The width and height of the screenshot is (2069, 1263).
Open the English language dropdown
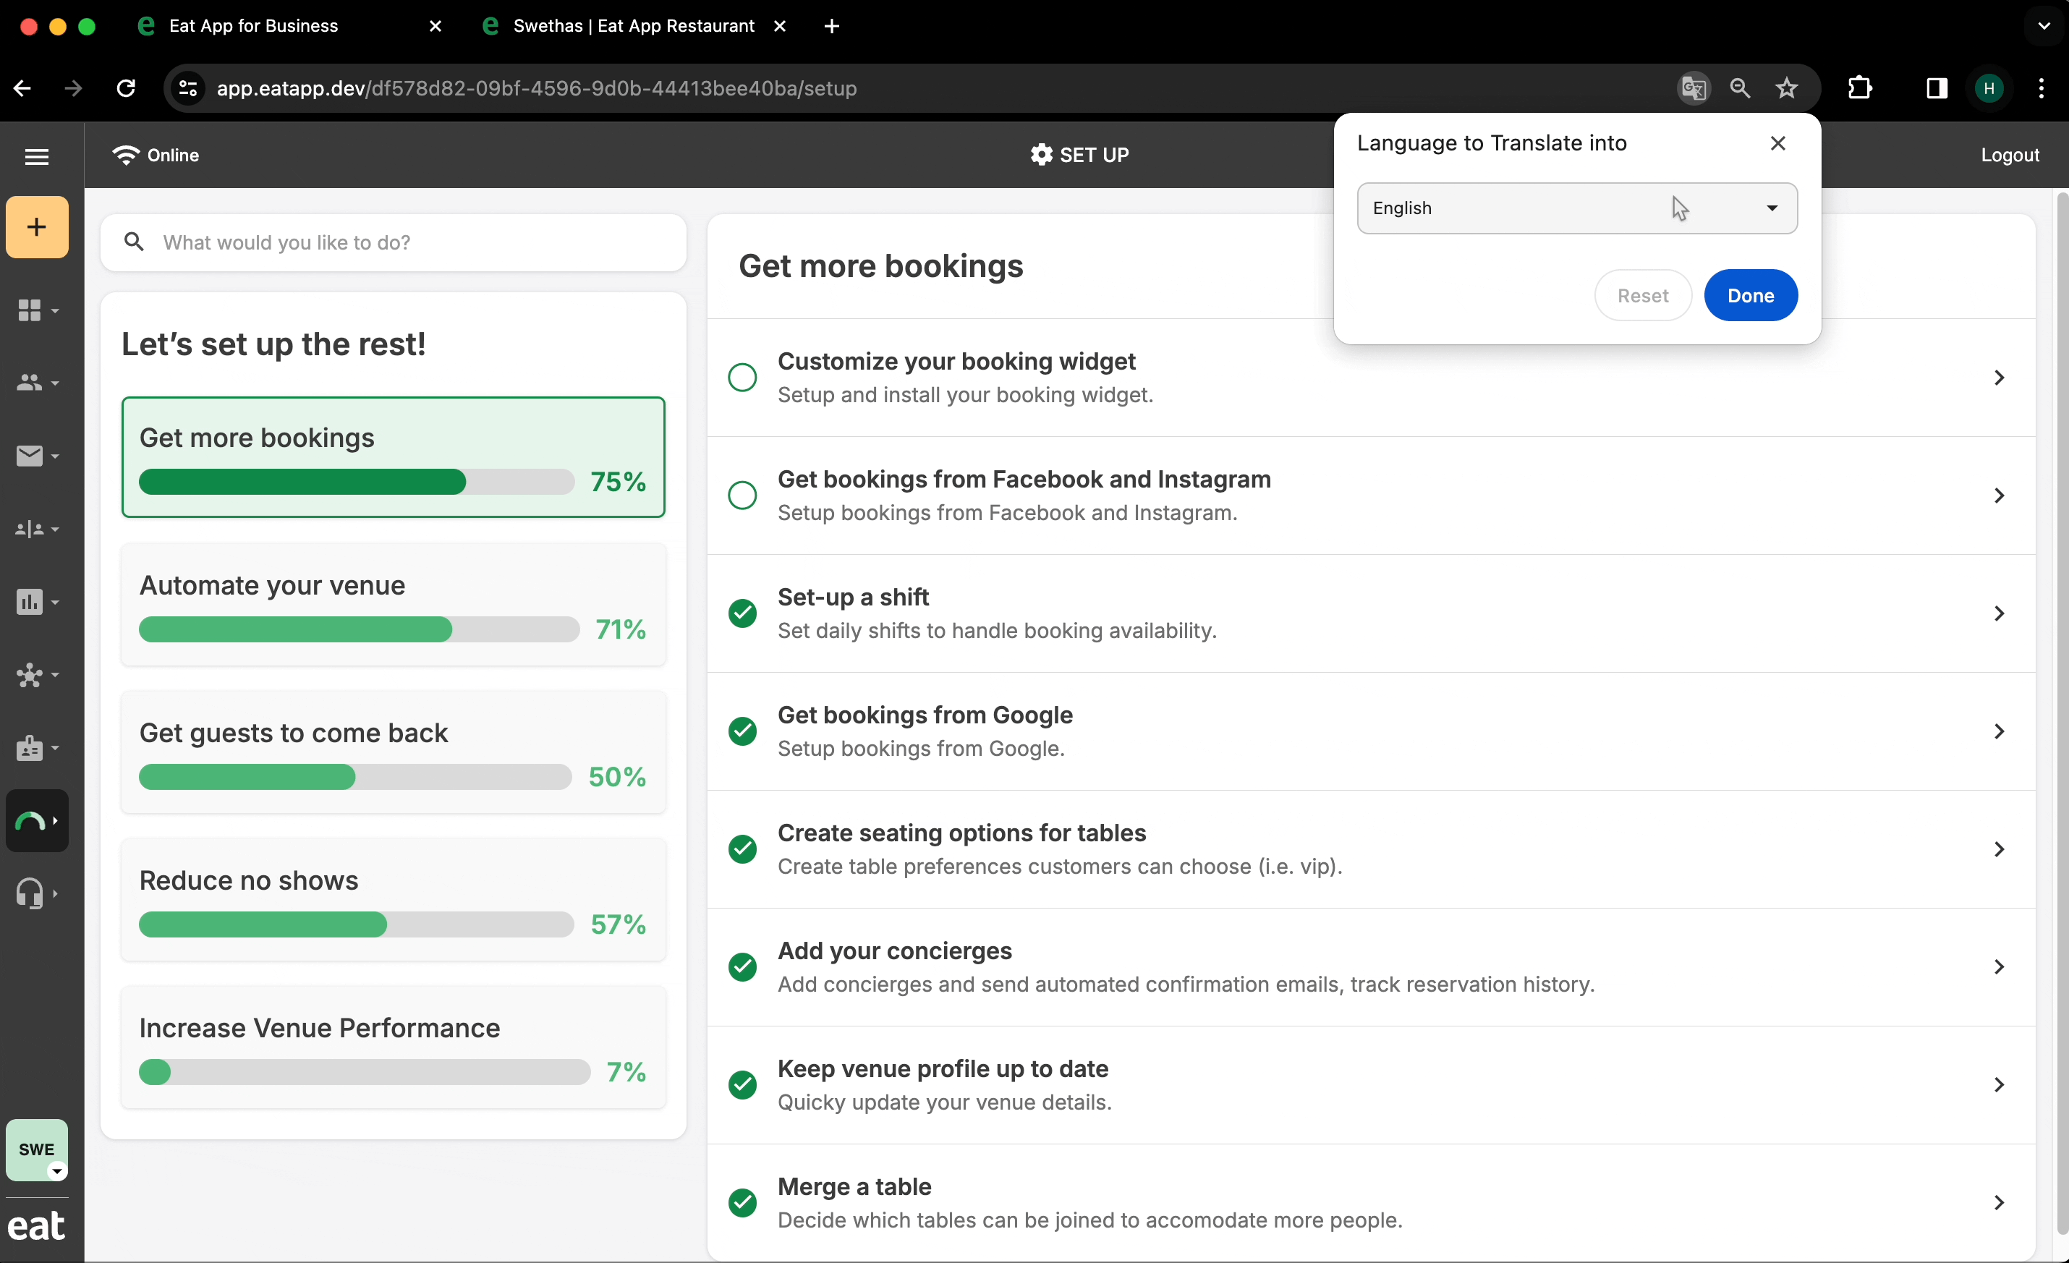pyautogui.click(x=1576, y=208)
